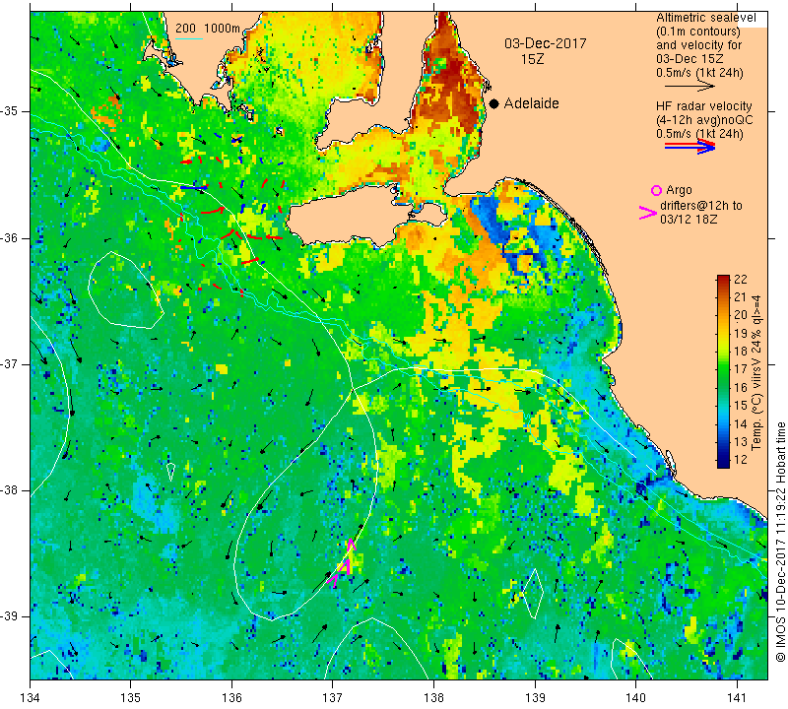Click the -37 latitude axis label
788x709 pixels.
click(x=10, y=363)
